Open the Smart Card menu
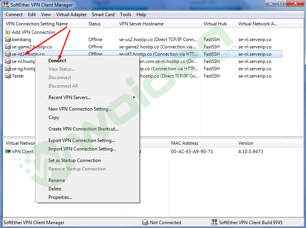This screenshot has width=306, height=228. coord(103,15)
